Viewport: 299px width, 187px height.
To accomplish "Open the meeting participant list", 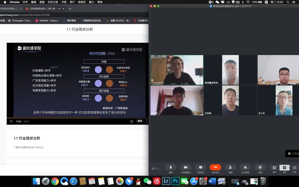I will click(294, 167).
